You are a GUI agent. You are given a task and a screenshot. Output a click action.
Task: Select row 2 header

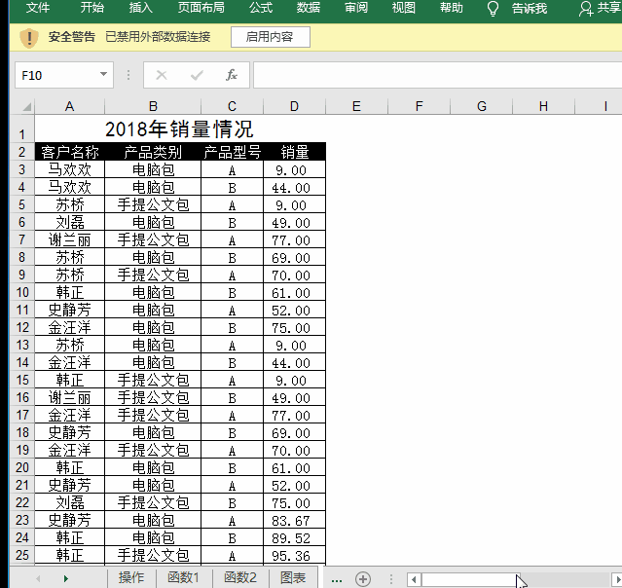coord(22,153)
